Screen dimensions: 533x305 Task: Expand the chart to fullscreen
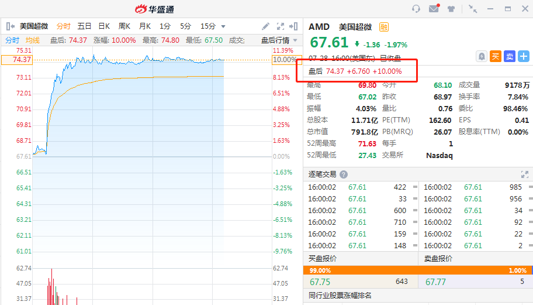pyautogui.click(x=279, y=26)
